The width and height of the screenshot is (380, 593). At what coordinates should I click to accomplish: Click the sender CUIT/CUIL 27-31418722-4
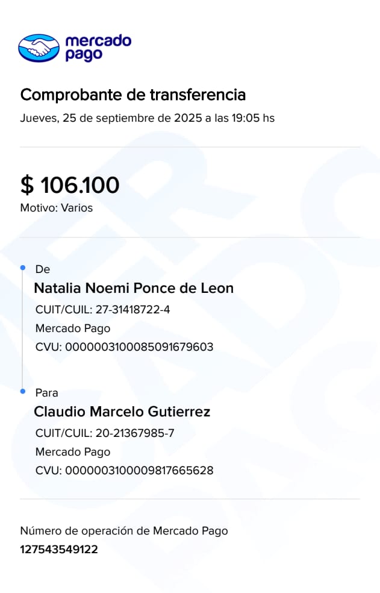pos(103,310)
